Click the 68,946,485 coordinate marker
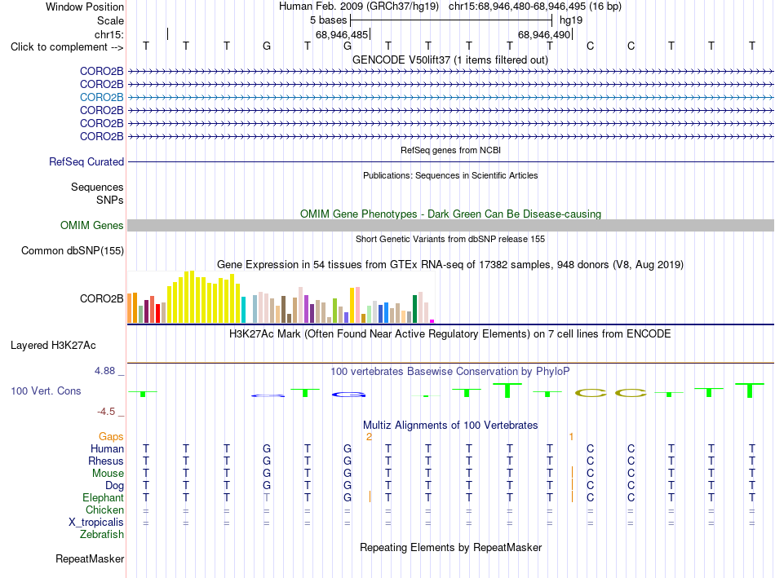The image size is (775, 578). tap(342, 34)
